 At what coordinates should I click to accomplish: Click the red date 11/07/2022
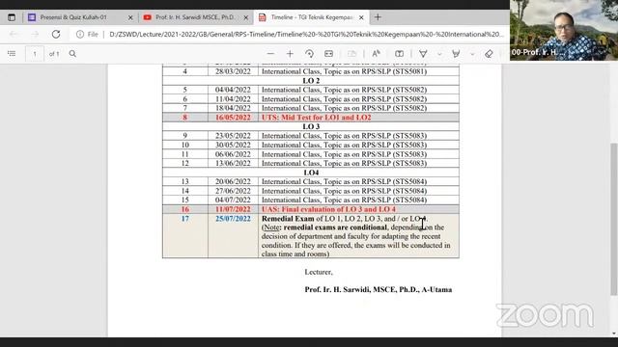coord(233,209)
